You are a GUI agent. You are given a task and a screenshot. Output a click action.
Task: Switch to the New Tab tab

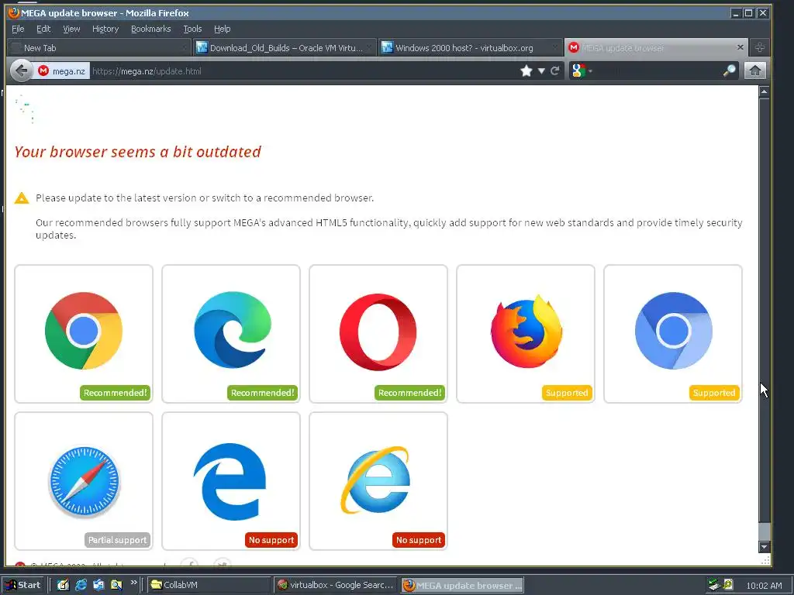point(98,48)
